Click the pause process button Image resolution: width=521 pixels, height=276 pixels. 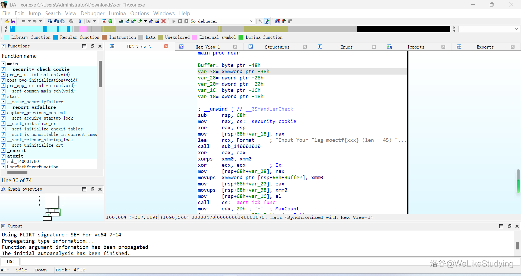click(180, 21)
